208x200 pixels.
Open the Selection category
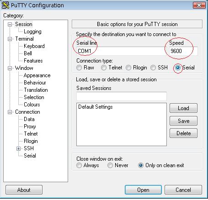tap(34, 97)
